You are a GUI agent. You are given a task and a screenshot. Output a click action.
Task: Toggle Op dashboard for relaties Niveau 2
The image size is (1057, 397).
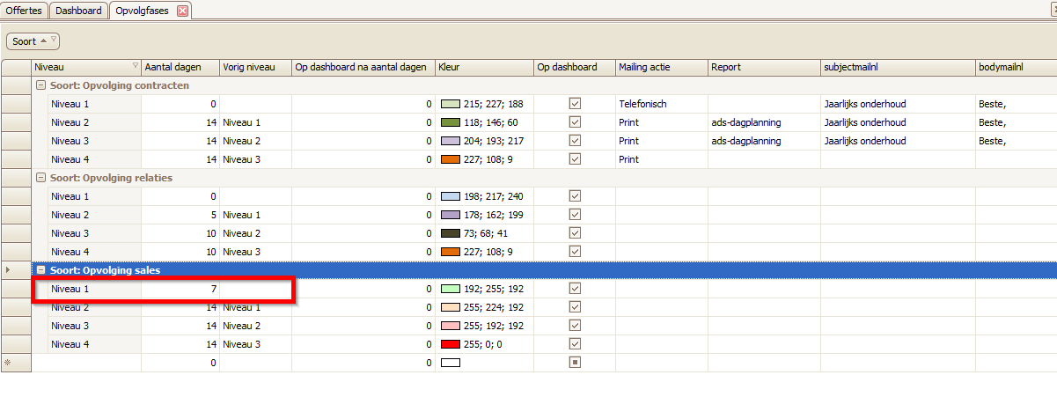[575, 215]
